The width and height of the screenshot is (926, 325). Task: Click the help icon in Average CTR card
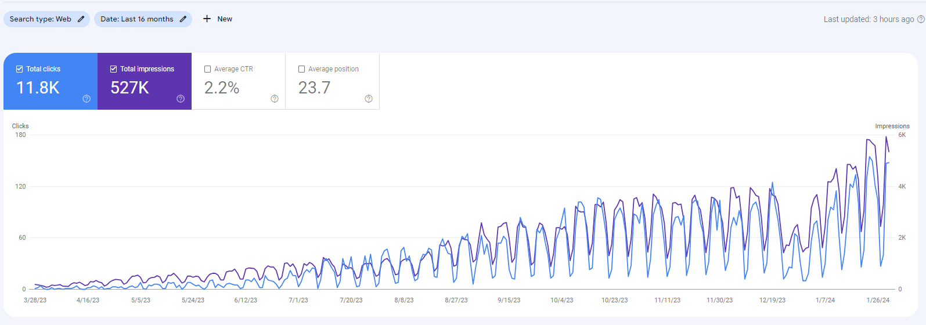[x=275, y=99]
